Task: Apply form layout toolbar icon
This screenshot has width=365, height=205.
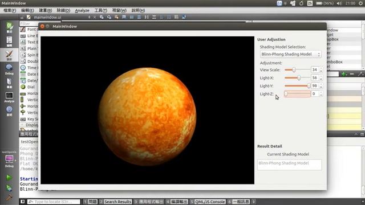Action: point(161,17)
